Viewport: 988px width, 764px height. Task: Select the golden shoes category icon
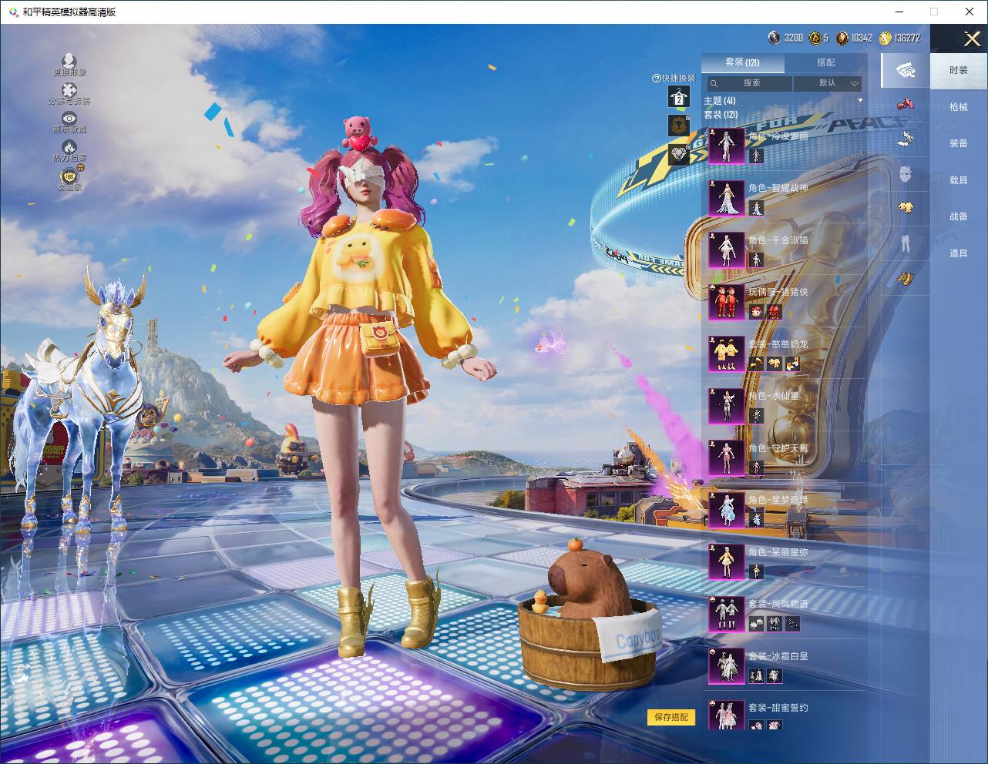(906, 278)
